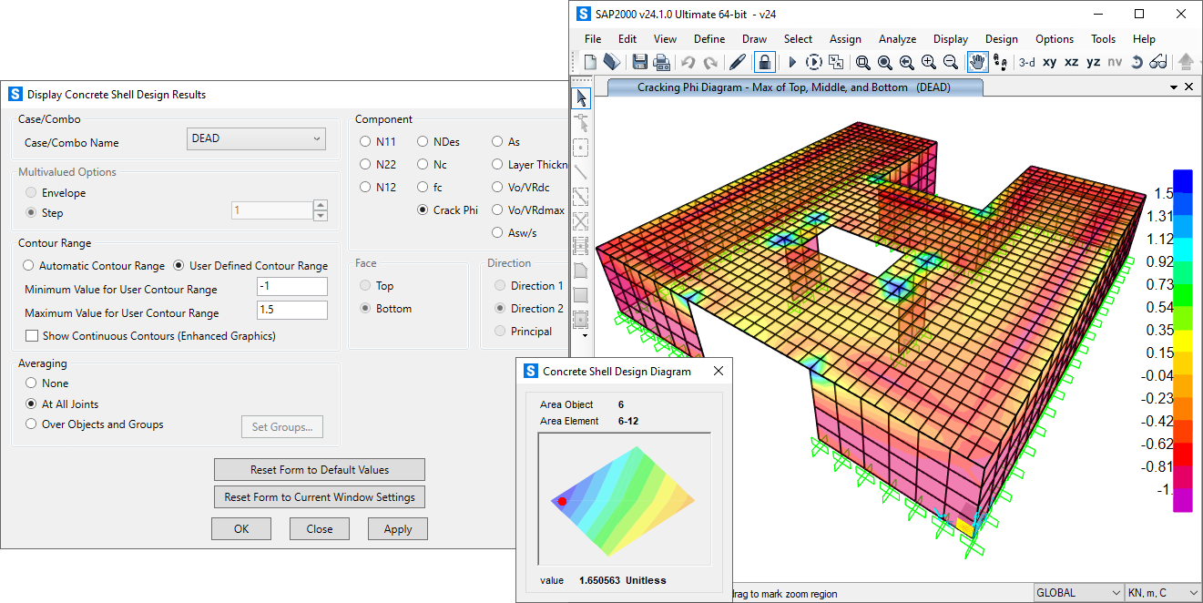Select the Pan hand tool
Viewport: 1203px width, 603px height.
pyautogui.click(x=977, y=62)
